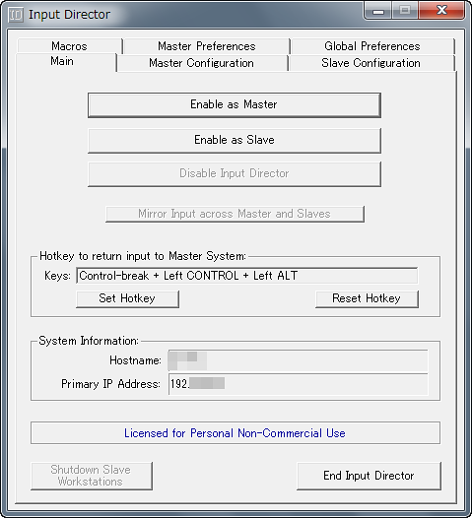Click the Hostname field

pos(299,360)
